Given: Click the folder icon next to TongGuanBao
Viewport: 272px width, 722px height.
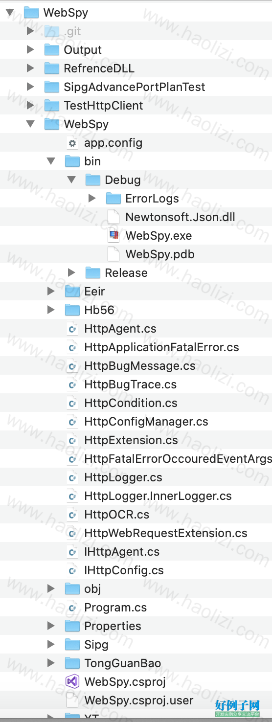Looking at the screenshot, I should (x=72, y=663).
